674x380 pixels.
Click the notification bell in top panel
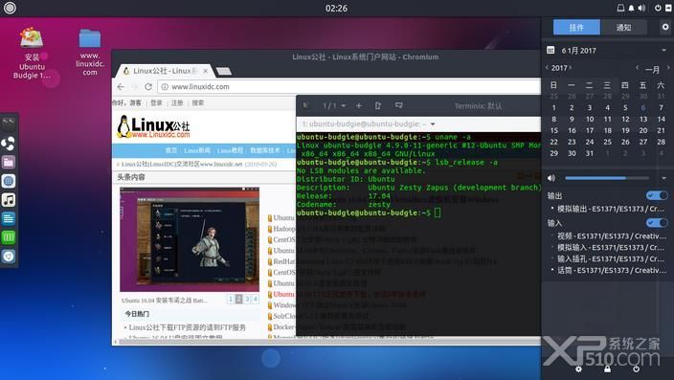[632, 8]
